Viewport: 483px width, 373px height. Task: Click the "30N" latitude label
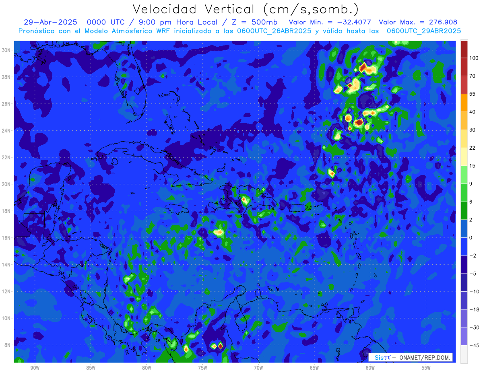point(7,50)
